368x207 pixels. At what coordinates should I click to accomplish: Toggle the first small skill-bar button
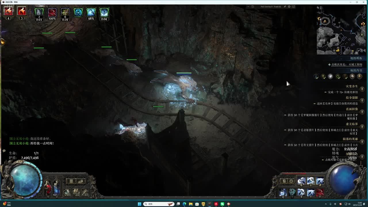[285, 181]
